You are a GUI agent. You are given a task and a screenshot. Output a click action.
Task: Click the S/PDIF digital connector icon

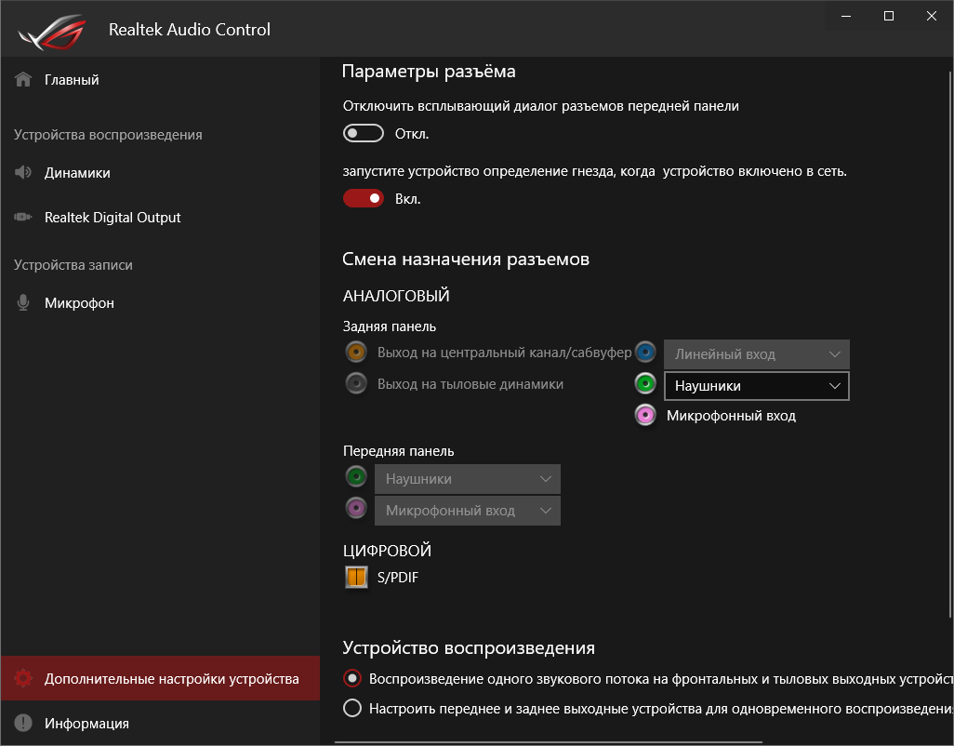[356, 578]
